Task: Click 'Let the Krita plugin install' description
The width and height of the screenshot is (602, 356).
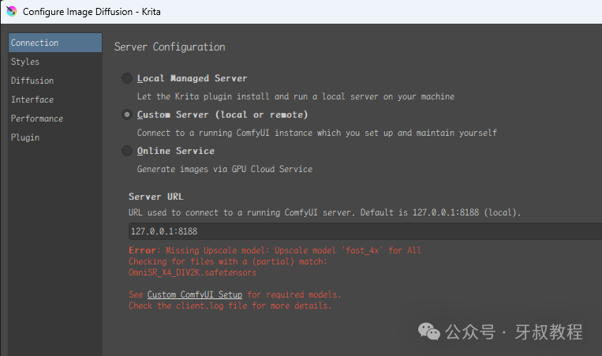Action: [x=296, y=96]
